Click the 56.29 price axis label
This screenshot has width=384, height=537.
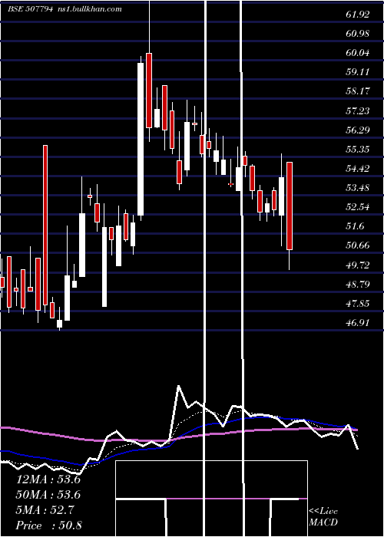tap(357, 130)
